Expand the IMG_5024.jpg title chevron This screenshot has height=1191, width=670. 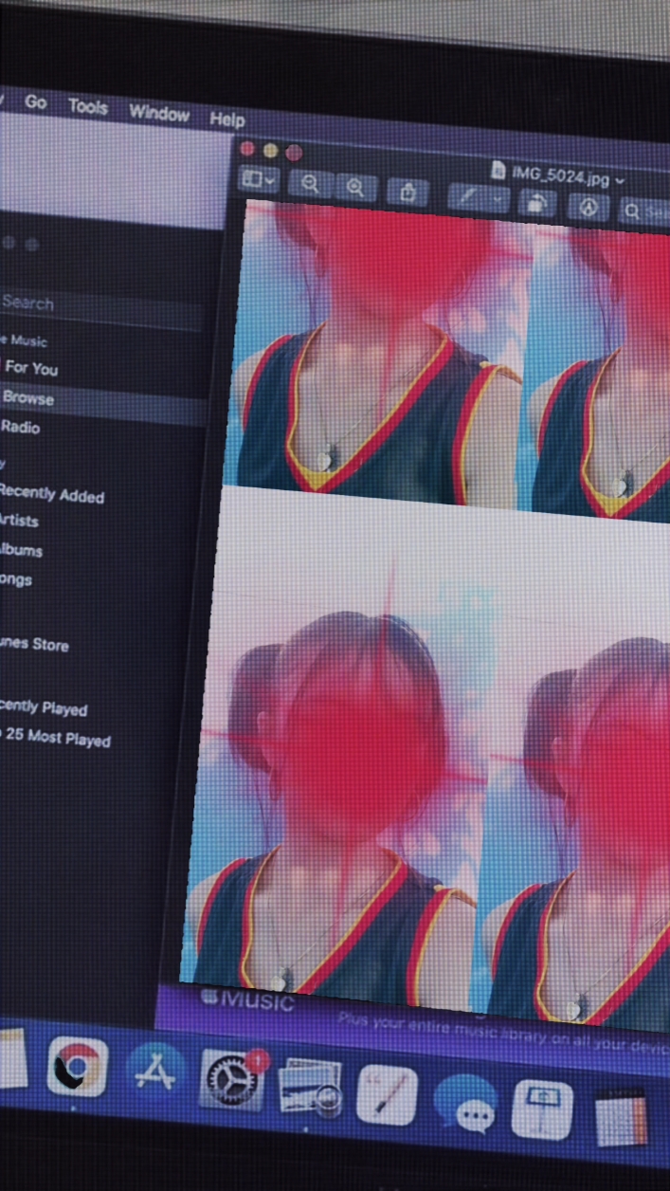click(x=621, y=179)
